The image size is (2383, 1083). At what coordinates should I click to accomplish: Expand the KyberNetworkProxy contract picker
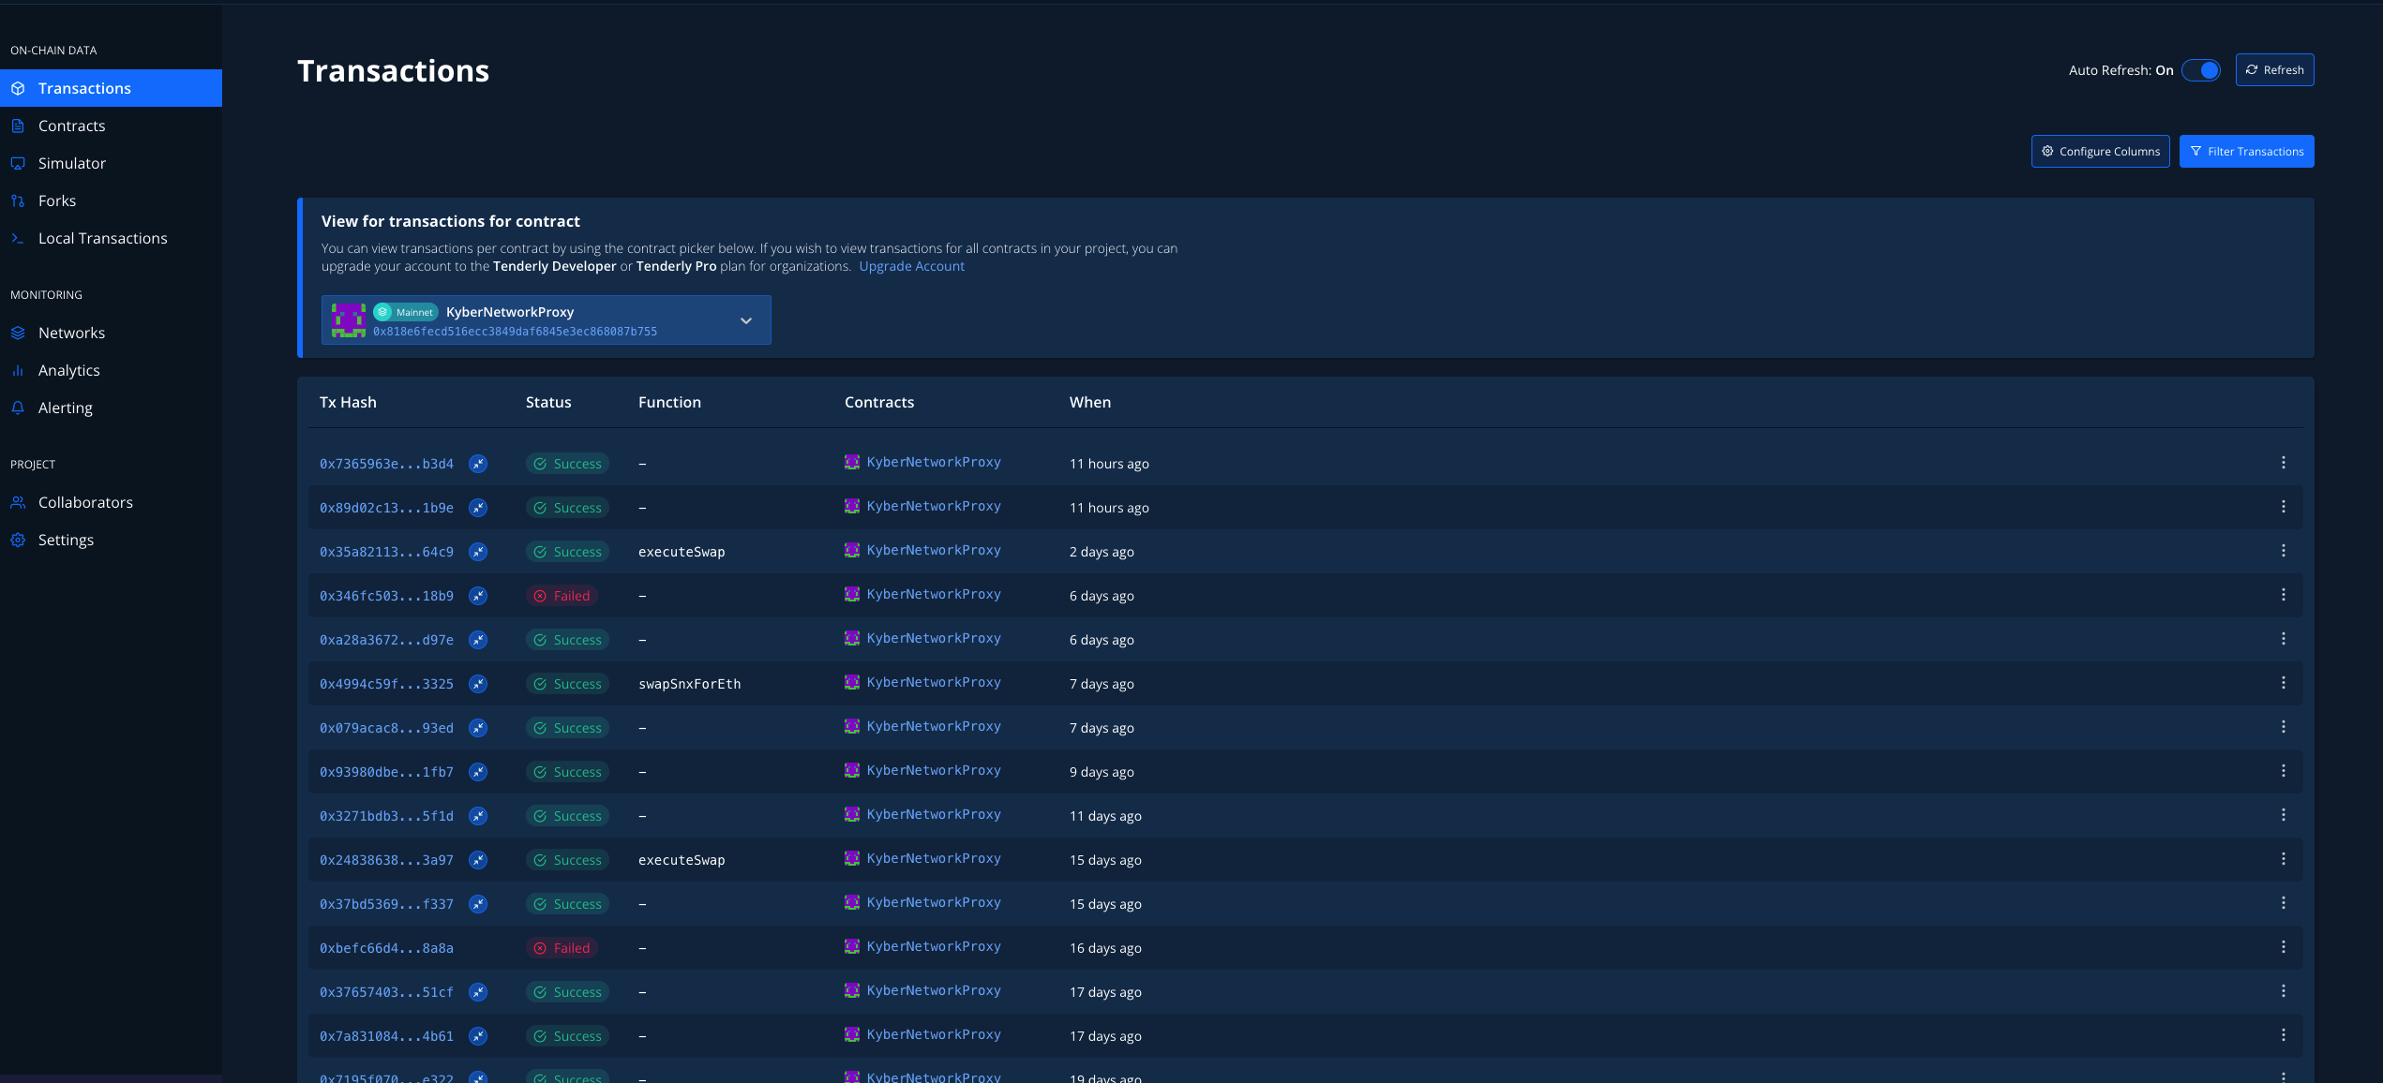547,320
